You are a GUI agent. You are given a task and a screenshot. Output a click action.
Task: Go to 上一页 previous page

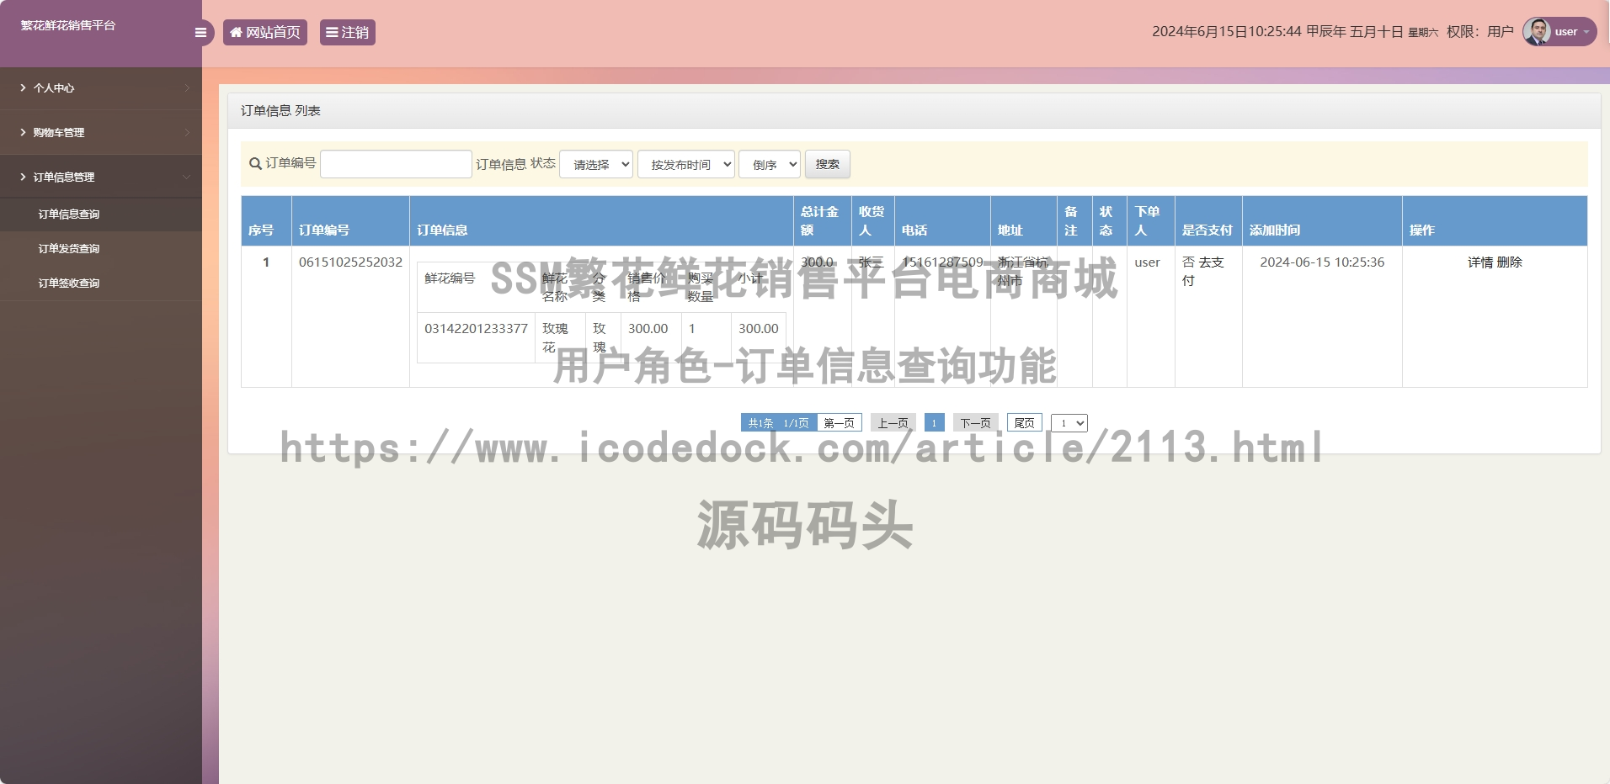[893, 423]
